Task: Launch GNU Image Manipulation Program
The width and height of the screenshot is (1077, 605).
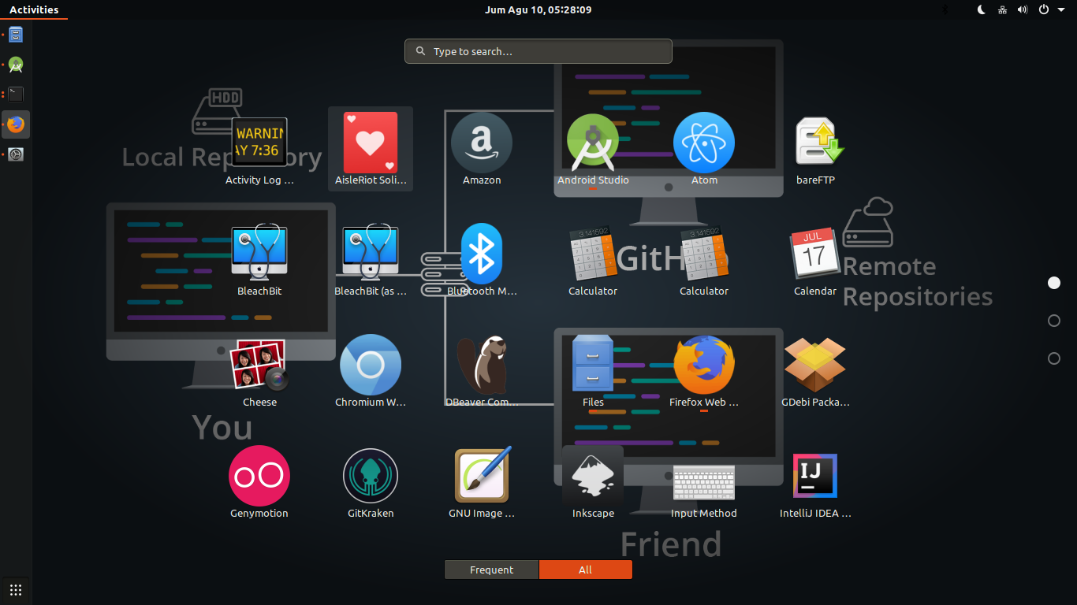Action: [482, 483]
